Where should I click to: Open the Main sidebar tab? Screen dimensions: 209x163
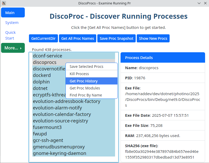pyautogui.click(x=13, y=12)
